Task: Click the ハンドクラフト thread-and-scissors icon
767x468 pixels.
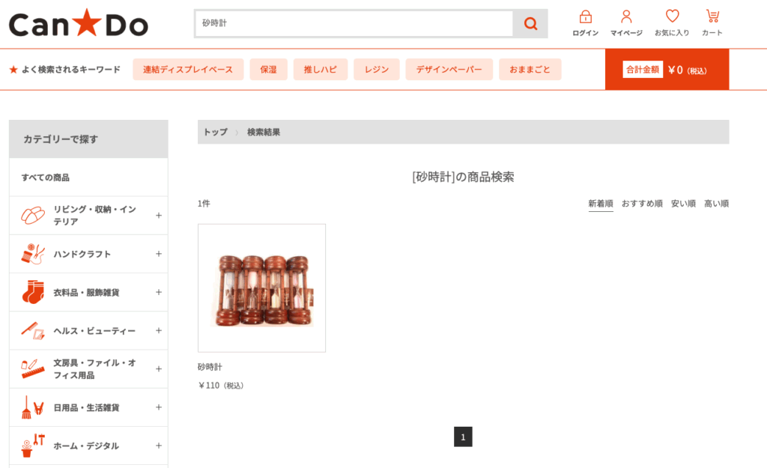Action: (33, 254)
